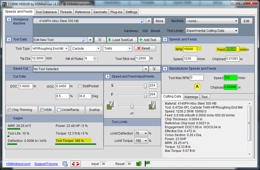Open the HSMAdvisor.com link

click(x=18, y=164)
